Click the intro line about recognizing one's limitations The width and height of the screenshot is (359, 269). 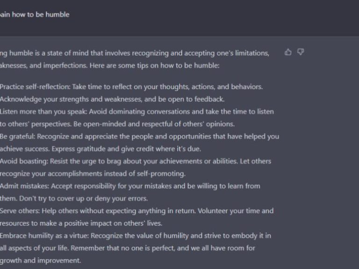pos(135,53)
